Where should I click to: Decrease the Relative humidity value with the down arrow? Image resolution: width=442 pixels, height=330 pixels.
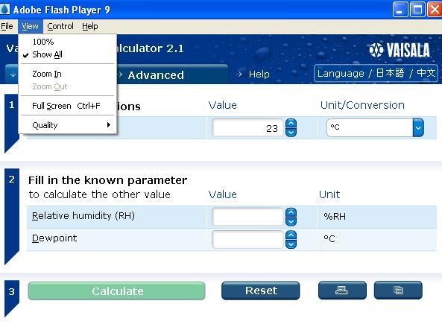pyautogui.click(x=291, y=221)
